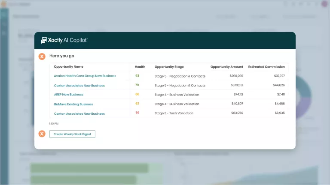
Task: Click the Stage 5 cell in the Avalon row
Action: tap(180, 76)
